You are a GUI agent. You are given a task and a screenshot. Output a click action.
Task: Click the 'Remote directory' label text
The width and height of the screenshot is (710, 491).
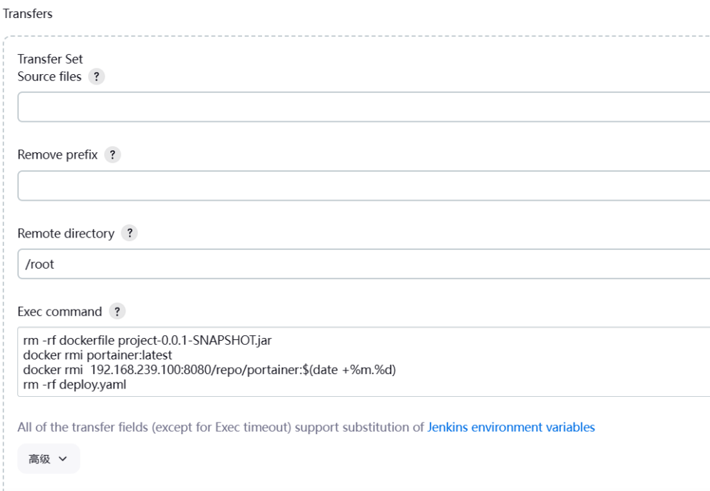point(66,233)
